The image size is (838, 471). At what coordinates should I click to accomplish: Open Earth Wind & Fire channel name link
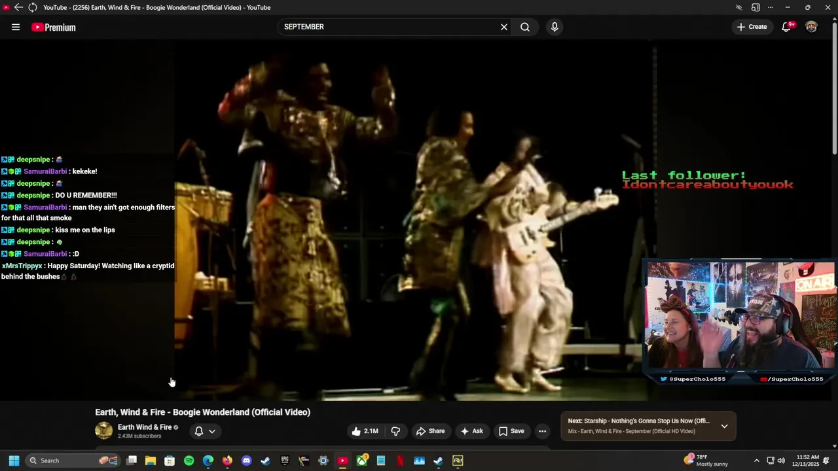click(x=145, y=427)
